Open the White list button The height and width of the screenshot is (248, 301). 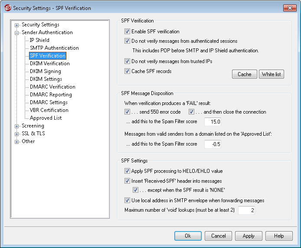tap(271, 74)
